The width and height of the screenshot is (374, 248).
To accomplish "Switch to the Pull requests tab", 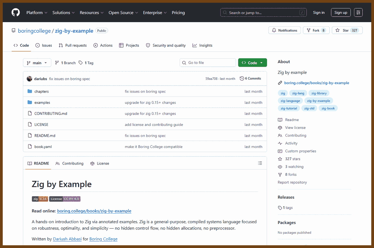I will [73, 45].
